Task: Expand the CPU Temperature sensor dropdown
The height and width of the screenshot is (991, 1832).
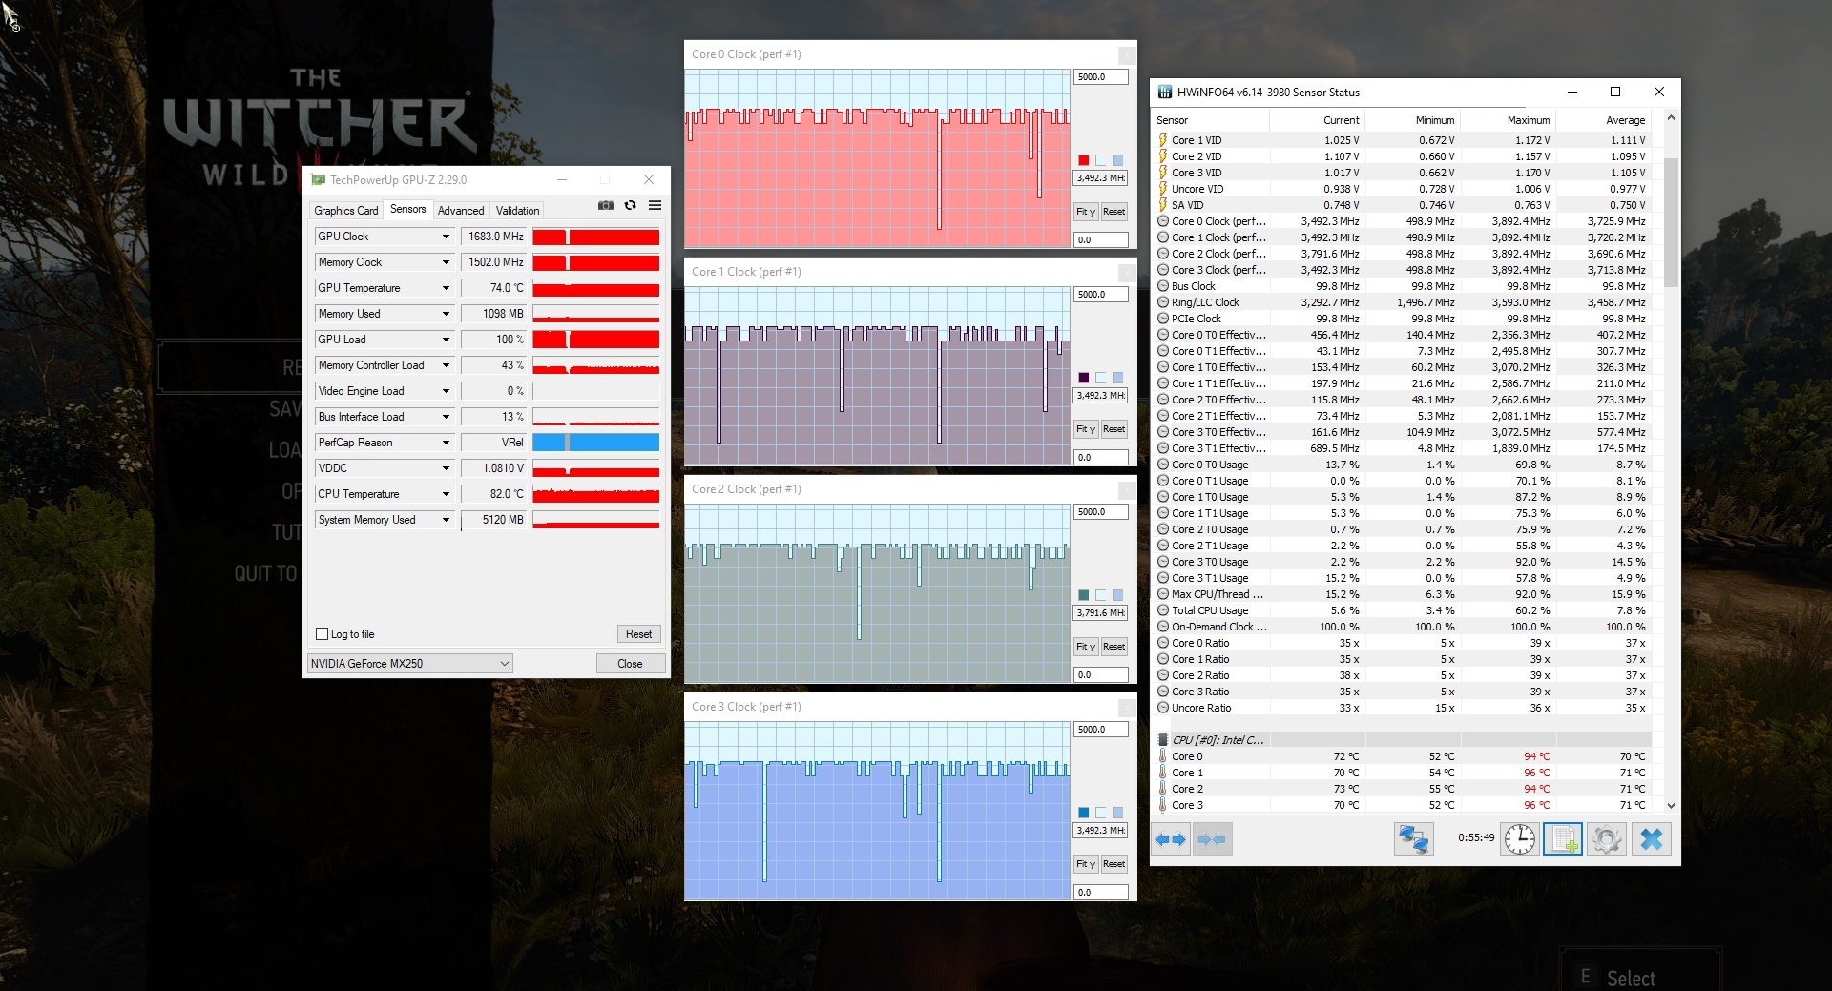Action: point(445,494)
